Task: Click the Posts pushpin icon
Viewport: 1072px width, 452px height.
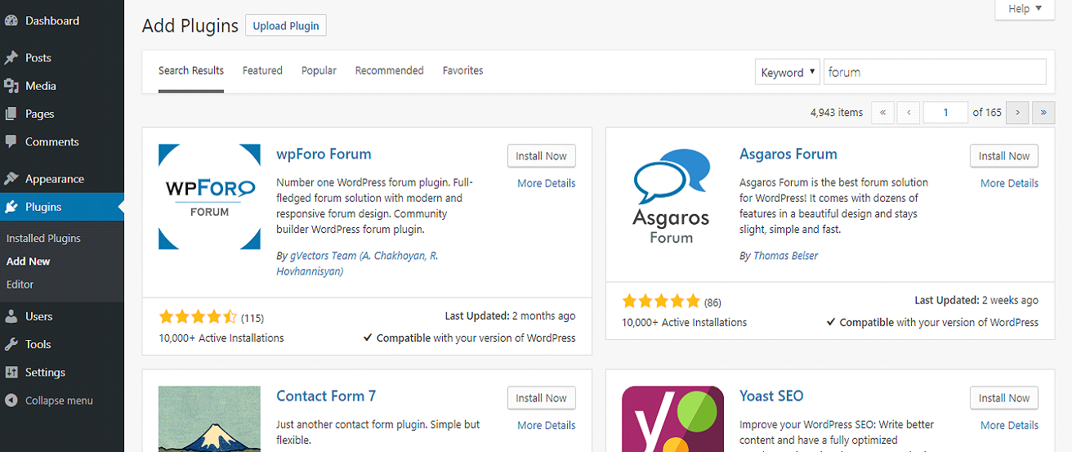Action: 11,58
